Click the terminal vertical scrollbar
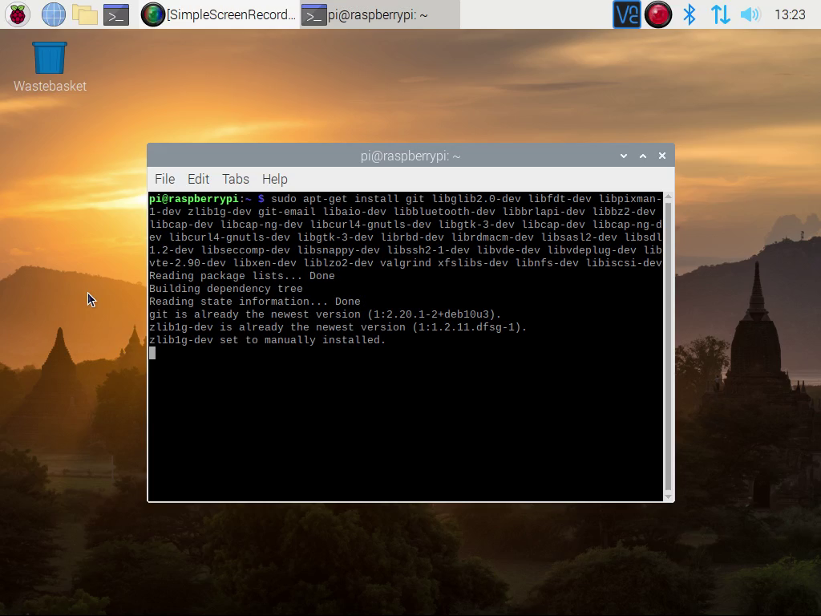Image resolution: width=821 pixels, height=616 pixels. pos(668,346)
